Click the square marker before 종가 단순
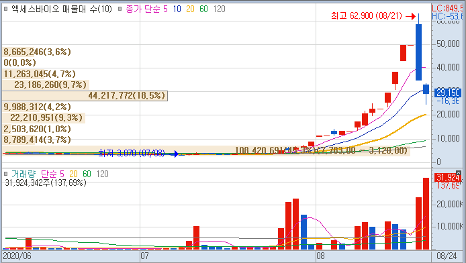466x263 pixels. coord(120,9)
